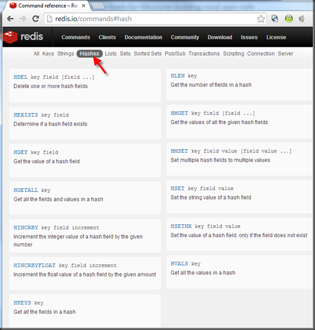This screenshot has height=330, width=315.
Task: Show Server commands
Action: 285,54
